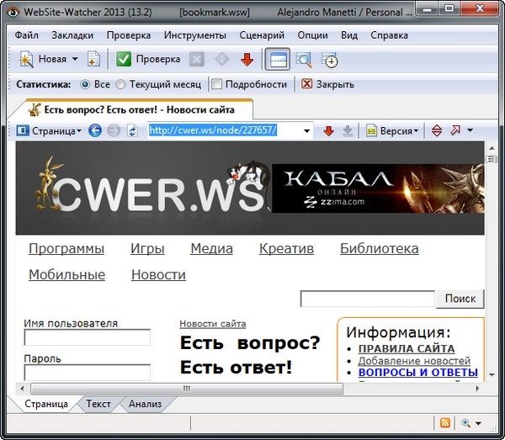Click the red down arrow in main toolbar
The image size is (505, 440).
tap(247, 59)
